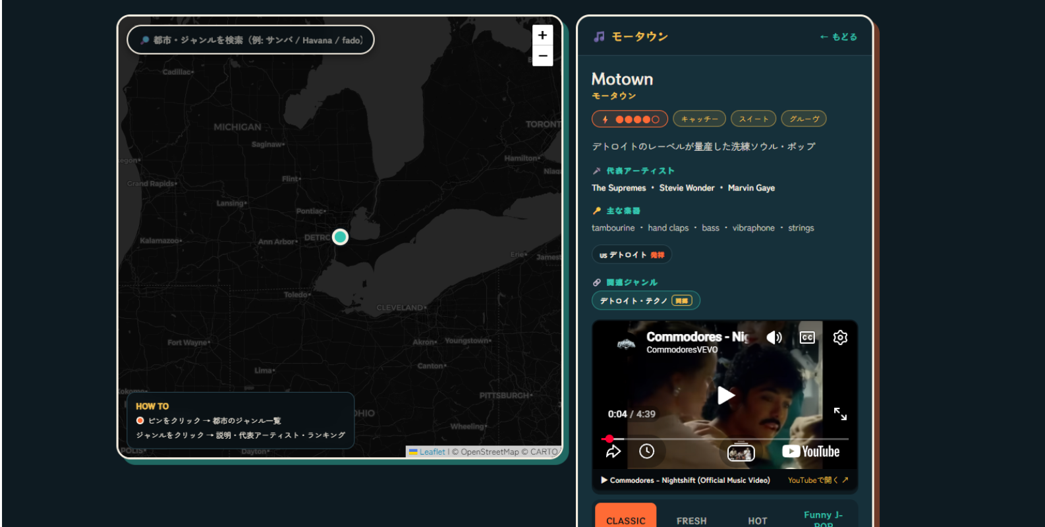
Task: Click the 代表アーティスト section label
Action: (640, 171)
